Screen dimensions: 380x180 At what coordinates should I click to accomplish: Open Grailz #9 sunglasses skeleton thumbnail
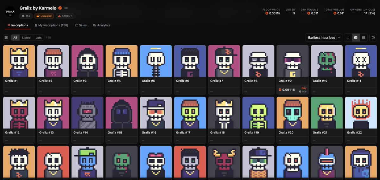pyautogui.click(x=293, y=61)
